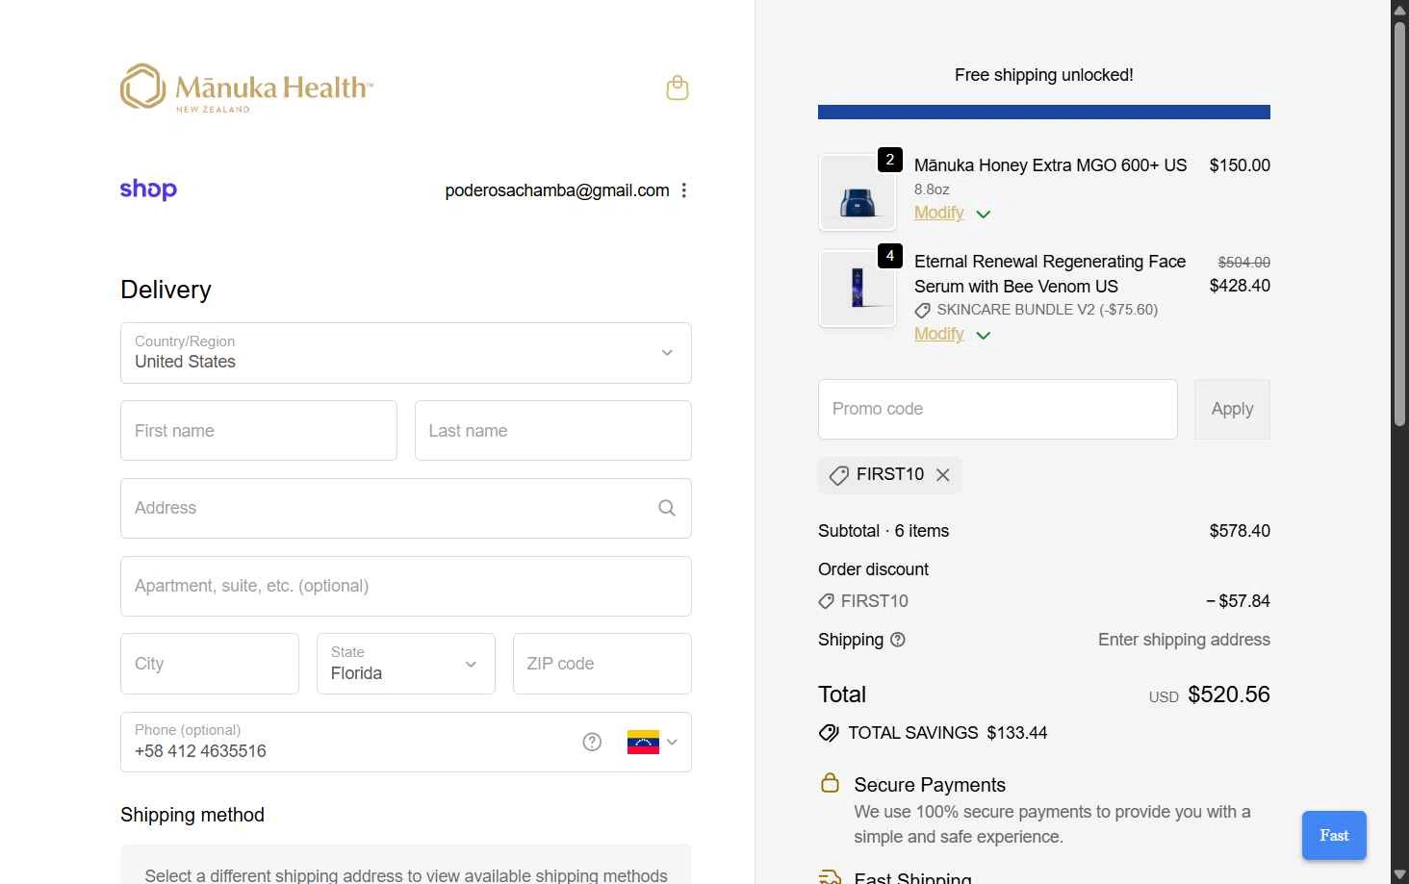Click the Face Serum quantity badge 4
Image resolution: width=1409 pixels, height=884 pixels.
tap(890, 256)
